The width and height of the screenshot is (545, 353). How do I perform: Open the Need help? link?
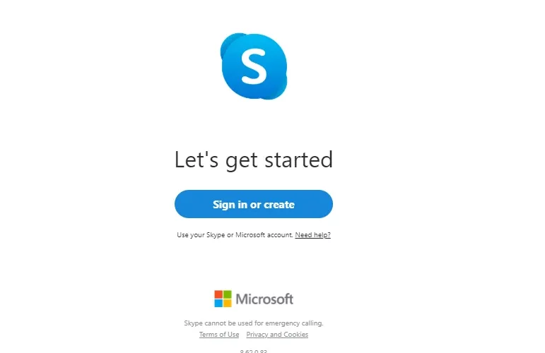point(313,235)
